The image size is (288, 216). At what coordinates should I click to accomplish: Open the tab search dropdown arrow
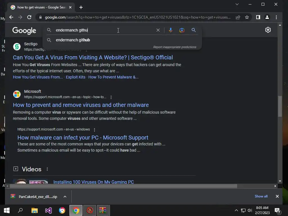(x=237, y=4)
